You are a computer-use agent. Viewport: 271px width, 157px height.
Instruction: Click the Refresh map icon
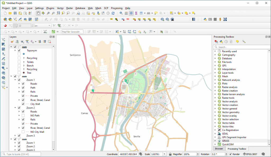113,13
